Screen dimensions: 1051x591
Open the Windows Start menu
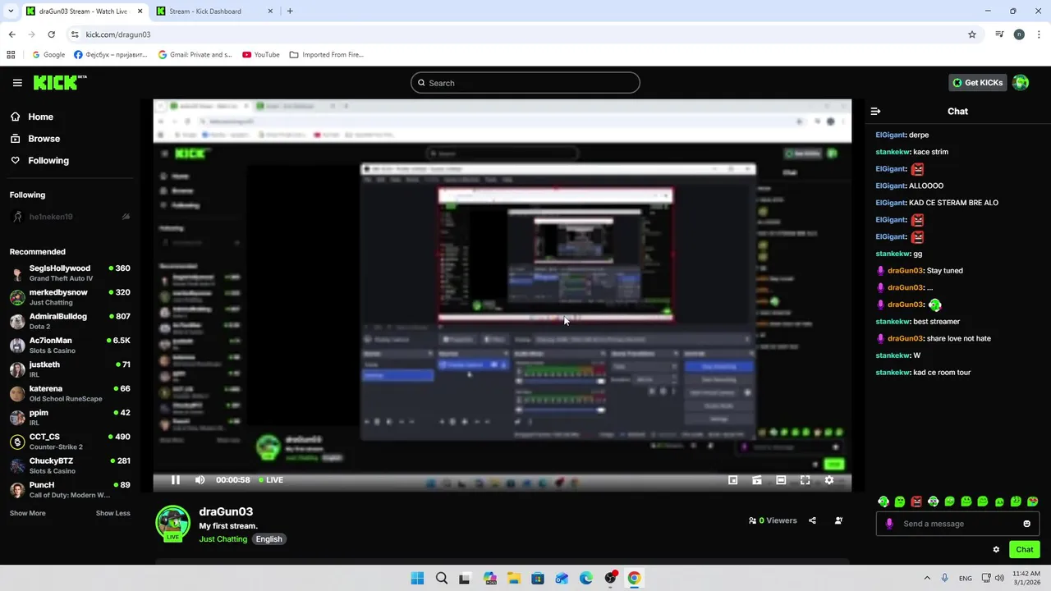tap(417, 578)
